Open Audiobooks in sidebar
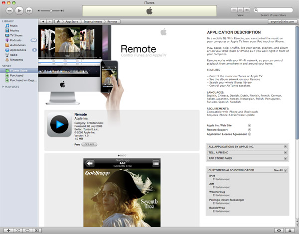Image resolution: width=299 pixels, height=234 pixels. pyautogui.click(x=19, y=45)
